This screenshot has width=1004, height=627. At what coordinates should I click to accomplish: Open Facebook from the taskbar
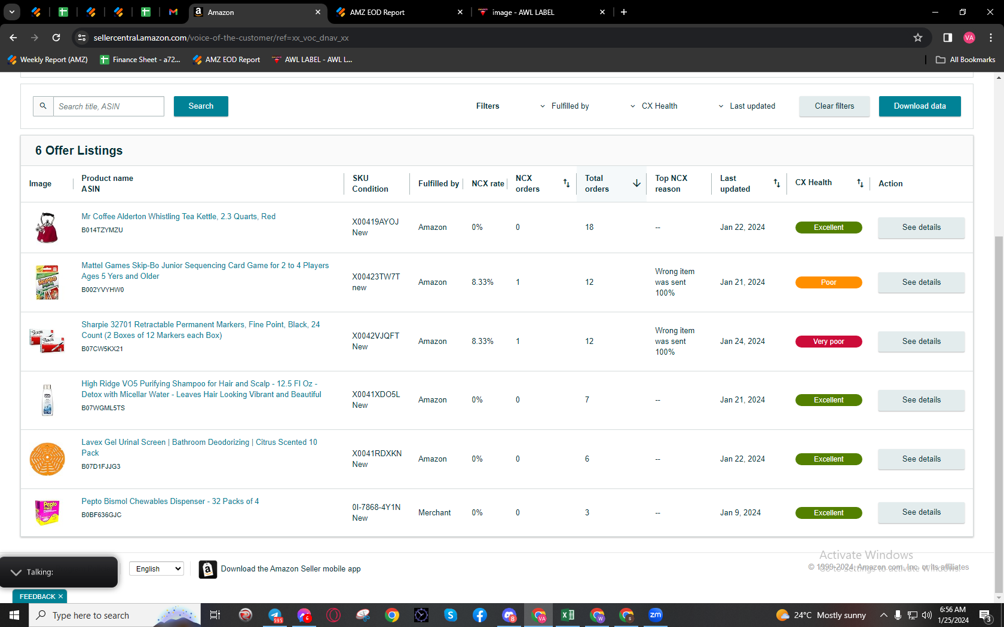[480, 615]
